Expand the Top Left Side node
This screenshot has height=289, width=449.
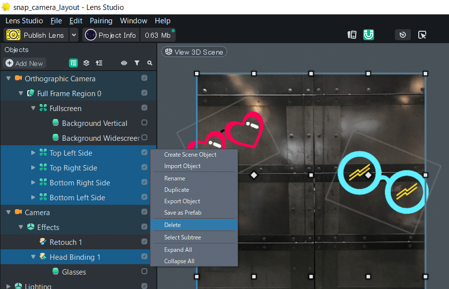click(x=33, y=153)
